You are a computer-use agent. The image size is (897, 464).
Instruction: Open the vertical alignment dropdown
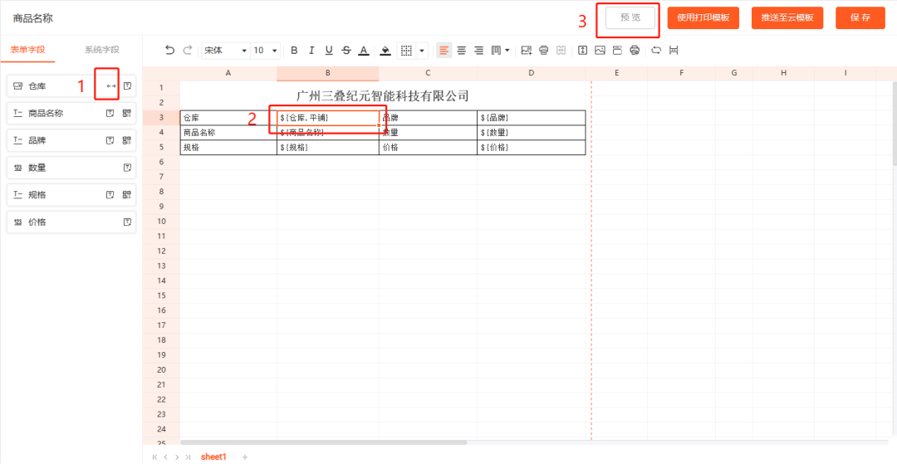pos(500,51)
